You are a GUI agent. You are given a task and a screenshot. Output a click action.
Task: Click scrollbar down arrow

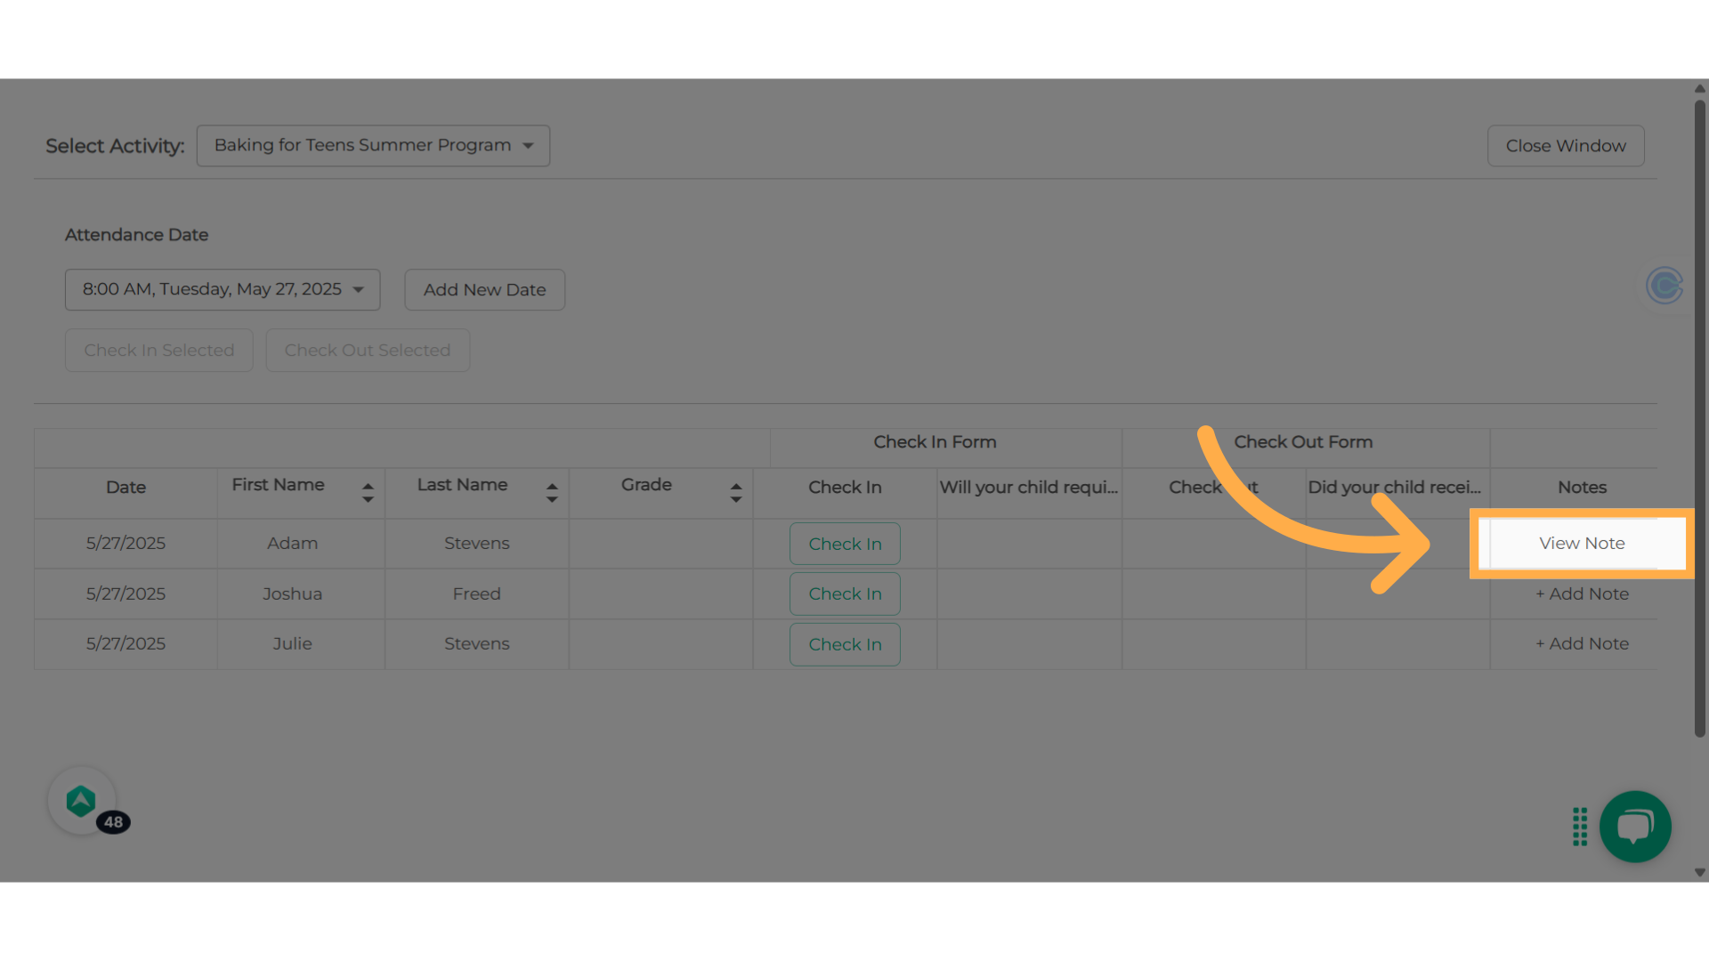[x=1699, y=873]
